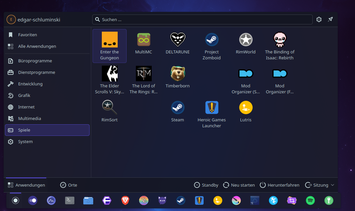Open the rainbow UC browser icon in taskbar

click(144, 200)
